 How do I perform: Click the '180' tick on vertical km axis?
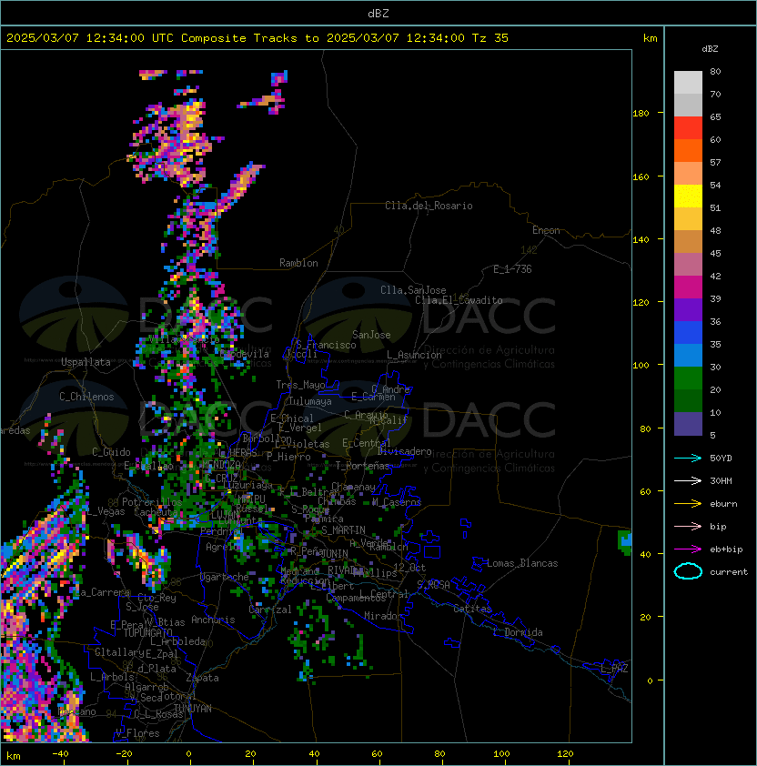coord(641,114)
